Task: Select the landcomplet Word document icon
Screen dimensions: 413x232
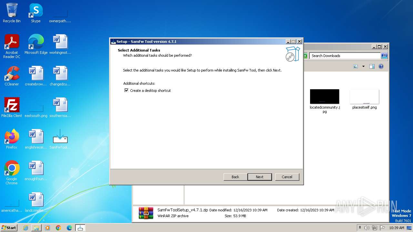Action: 36,202
